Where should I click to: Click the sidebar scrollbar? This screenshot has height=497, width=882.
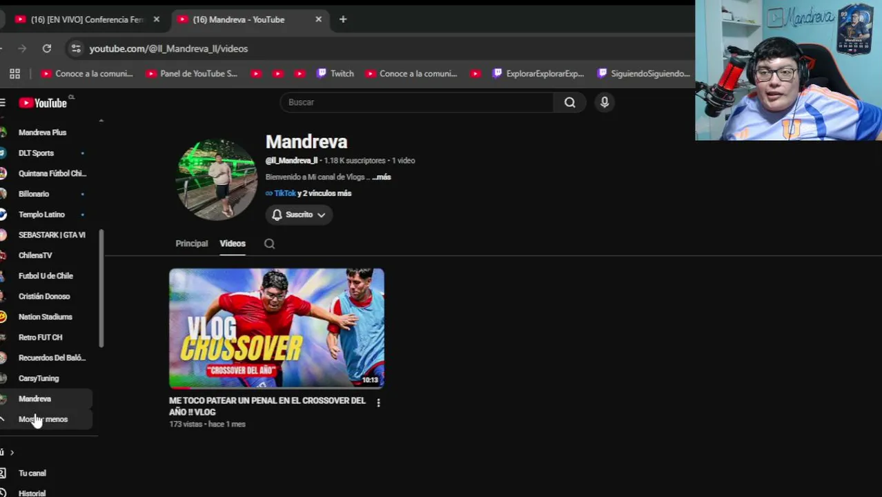101,289
